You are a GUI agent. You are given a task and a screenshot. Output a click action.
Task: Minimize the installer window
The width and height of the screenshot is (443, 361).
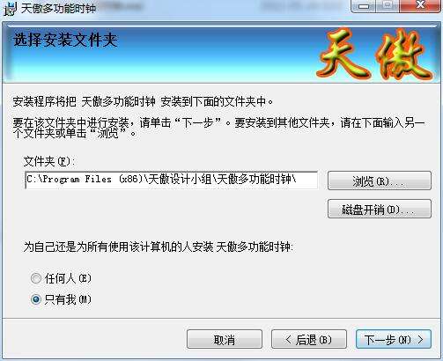(x=363, y=6)
